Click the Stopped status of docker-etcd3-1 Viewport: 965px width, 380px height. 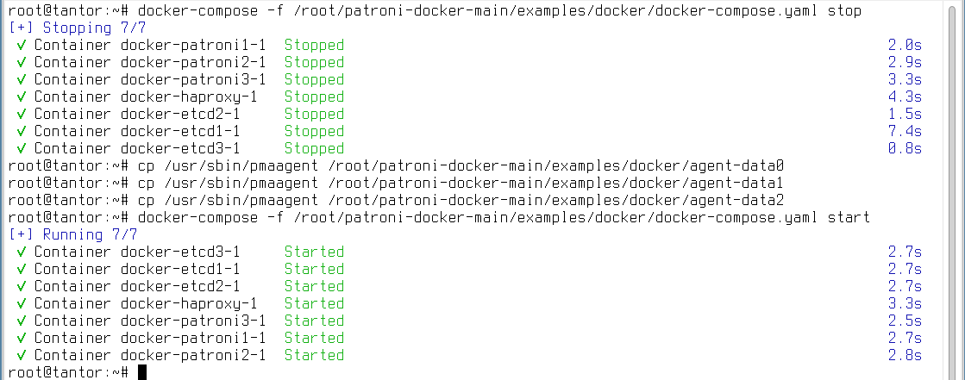(x=314, y=148)
